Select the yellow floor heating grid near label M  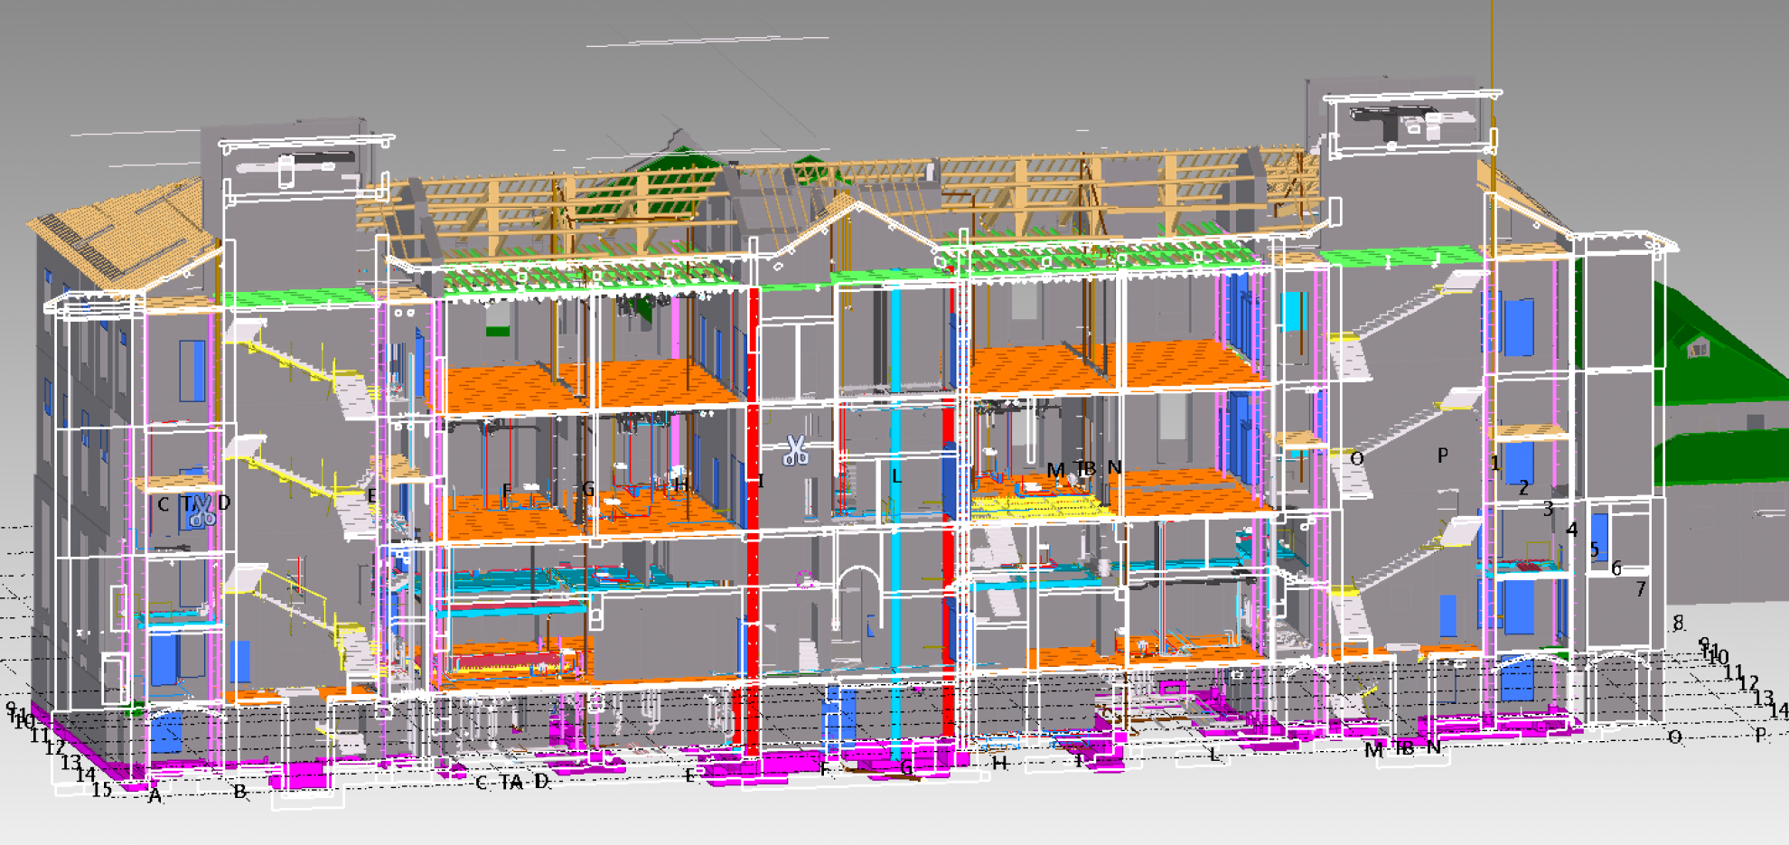pyautogui.click(x=1039, y=504)
